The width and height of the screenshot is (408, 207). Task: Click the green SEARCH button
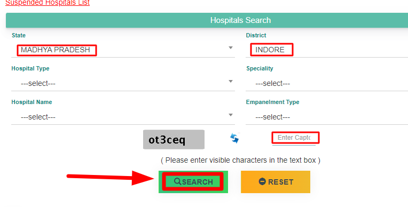tap(193, 182)
